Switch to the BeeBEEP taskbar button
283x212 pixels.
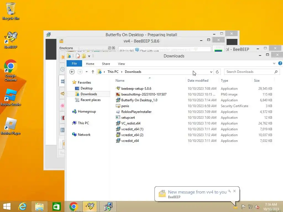pos(90,206)
